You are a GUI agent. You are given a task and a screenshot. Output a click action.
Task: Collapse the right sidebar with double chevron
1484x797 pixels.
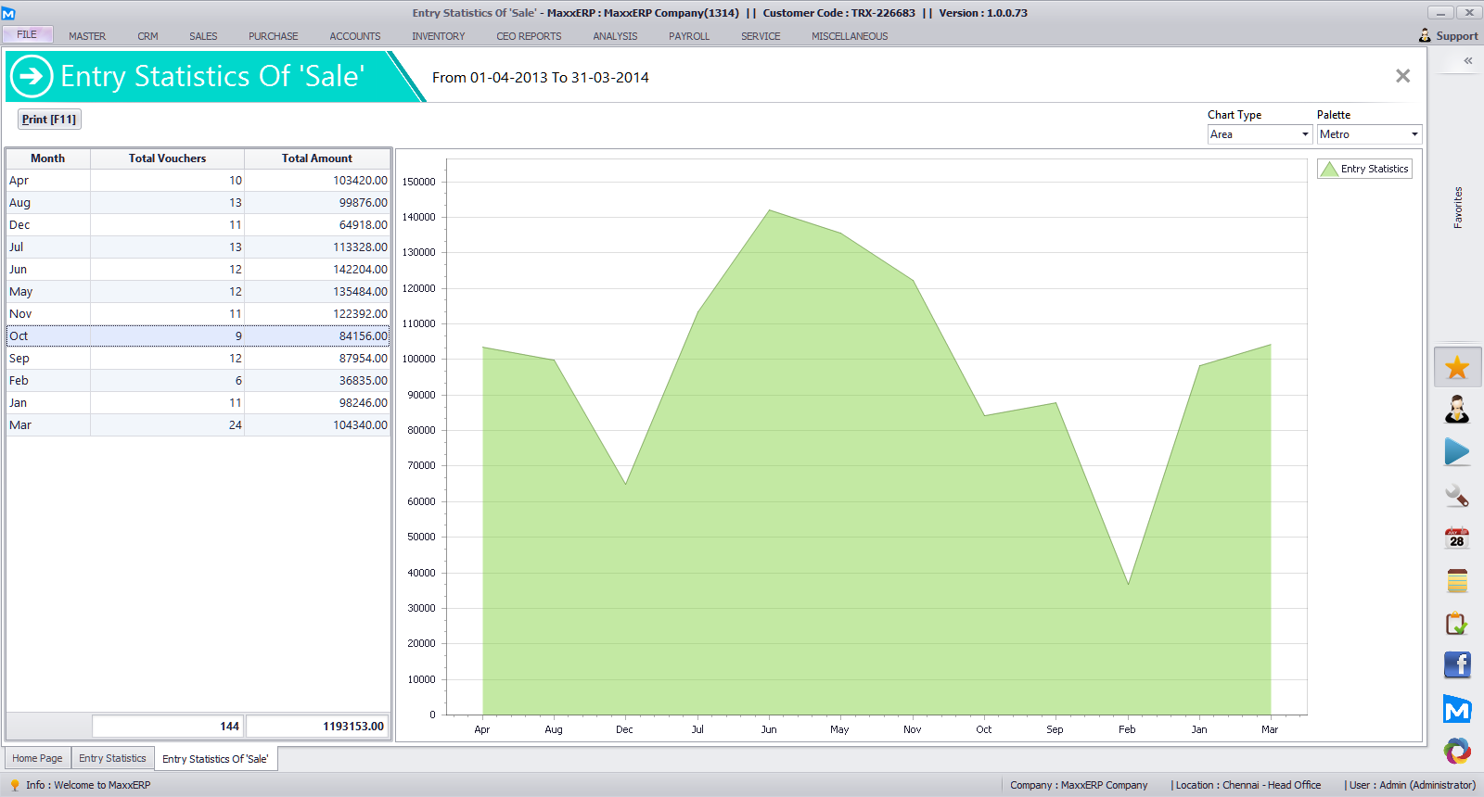point(1468,61)
